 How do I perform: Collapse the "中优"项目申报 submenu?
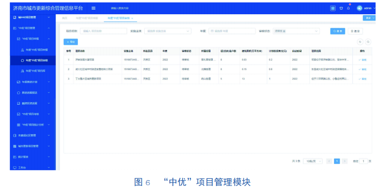(49, 39)
